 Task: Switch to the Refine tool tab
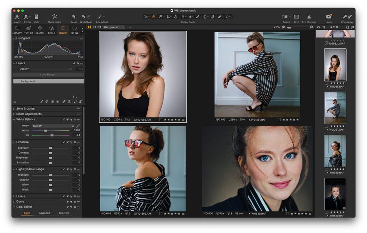[x=74, y=29]
